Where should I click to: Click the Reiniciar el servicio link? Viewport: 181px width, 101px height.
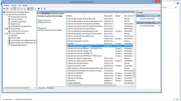pyautogui.click(x=41, y=22)
